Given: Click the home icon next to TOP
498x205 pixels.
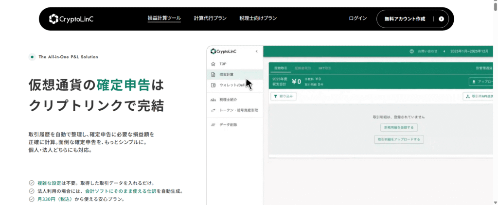Looking at the screenshot, I should tap(213, 64).
